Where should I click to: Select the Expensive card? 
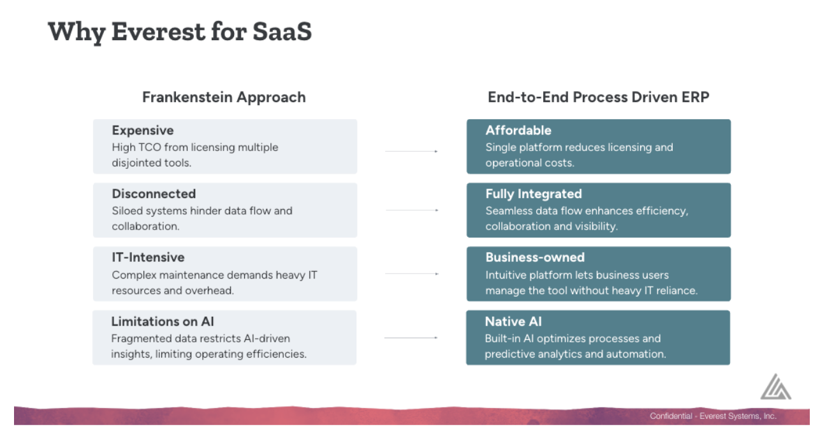[x=225, y=147]
